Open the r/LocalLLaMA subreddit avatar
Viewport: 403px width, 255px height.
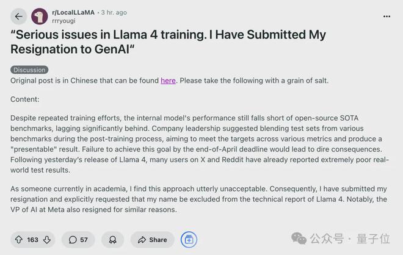(40, 16)
